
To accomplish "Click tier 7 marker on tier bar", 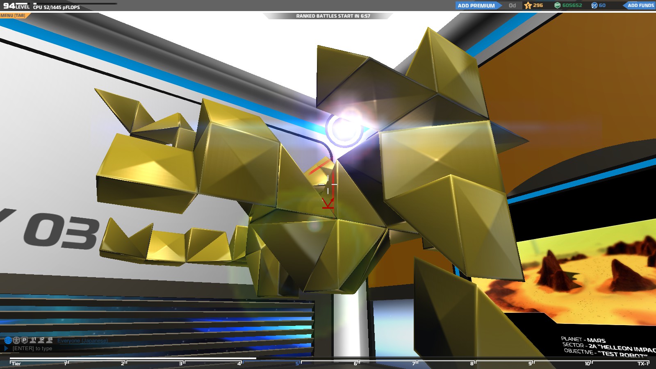I will point(415,363).
